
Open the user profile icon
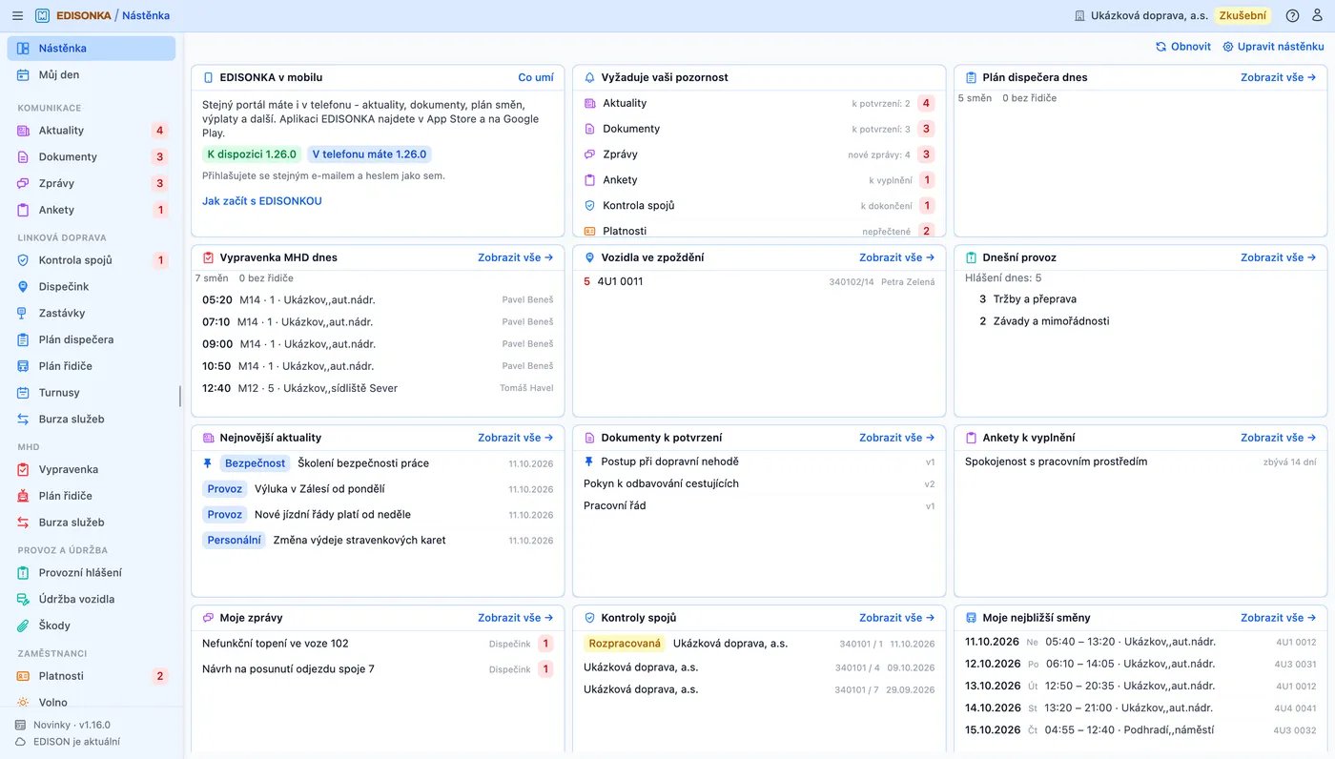tap(1318, 15)
